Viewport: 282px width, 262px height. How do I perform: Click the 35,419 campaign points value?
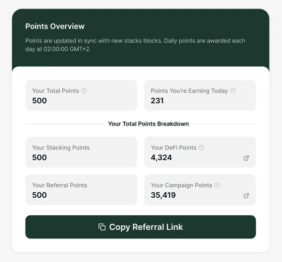point(163,195)
